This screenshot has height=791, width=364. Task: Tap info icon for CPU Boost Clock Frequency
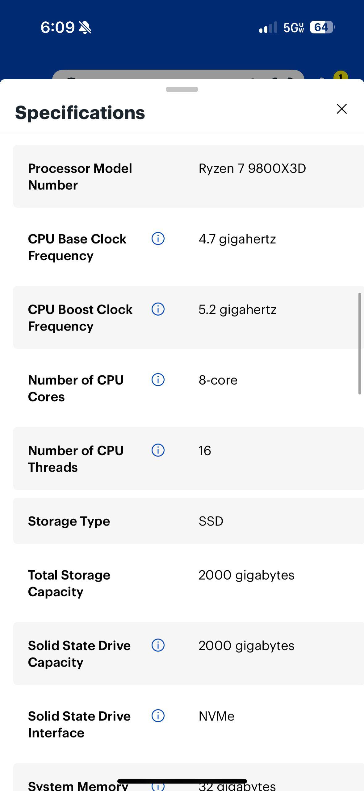pyautogui.click(x=158, y=309)
